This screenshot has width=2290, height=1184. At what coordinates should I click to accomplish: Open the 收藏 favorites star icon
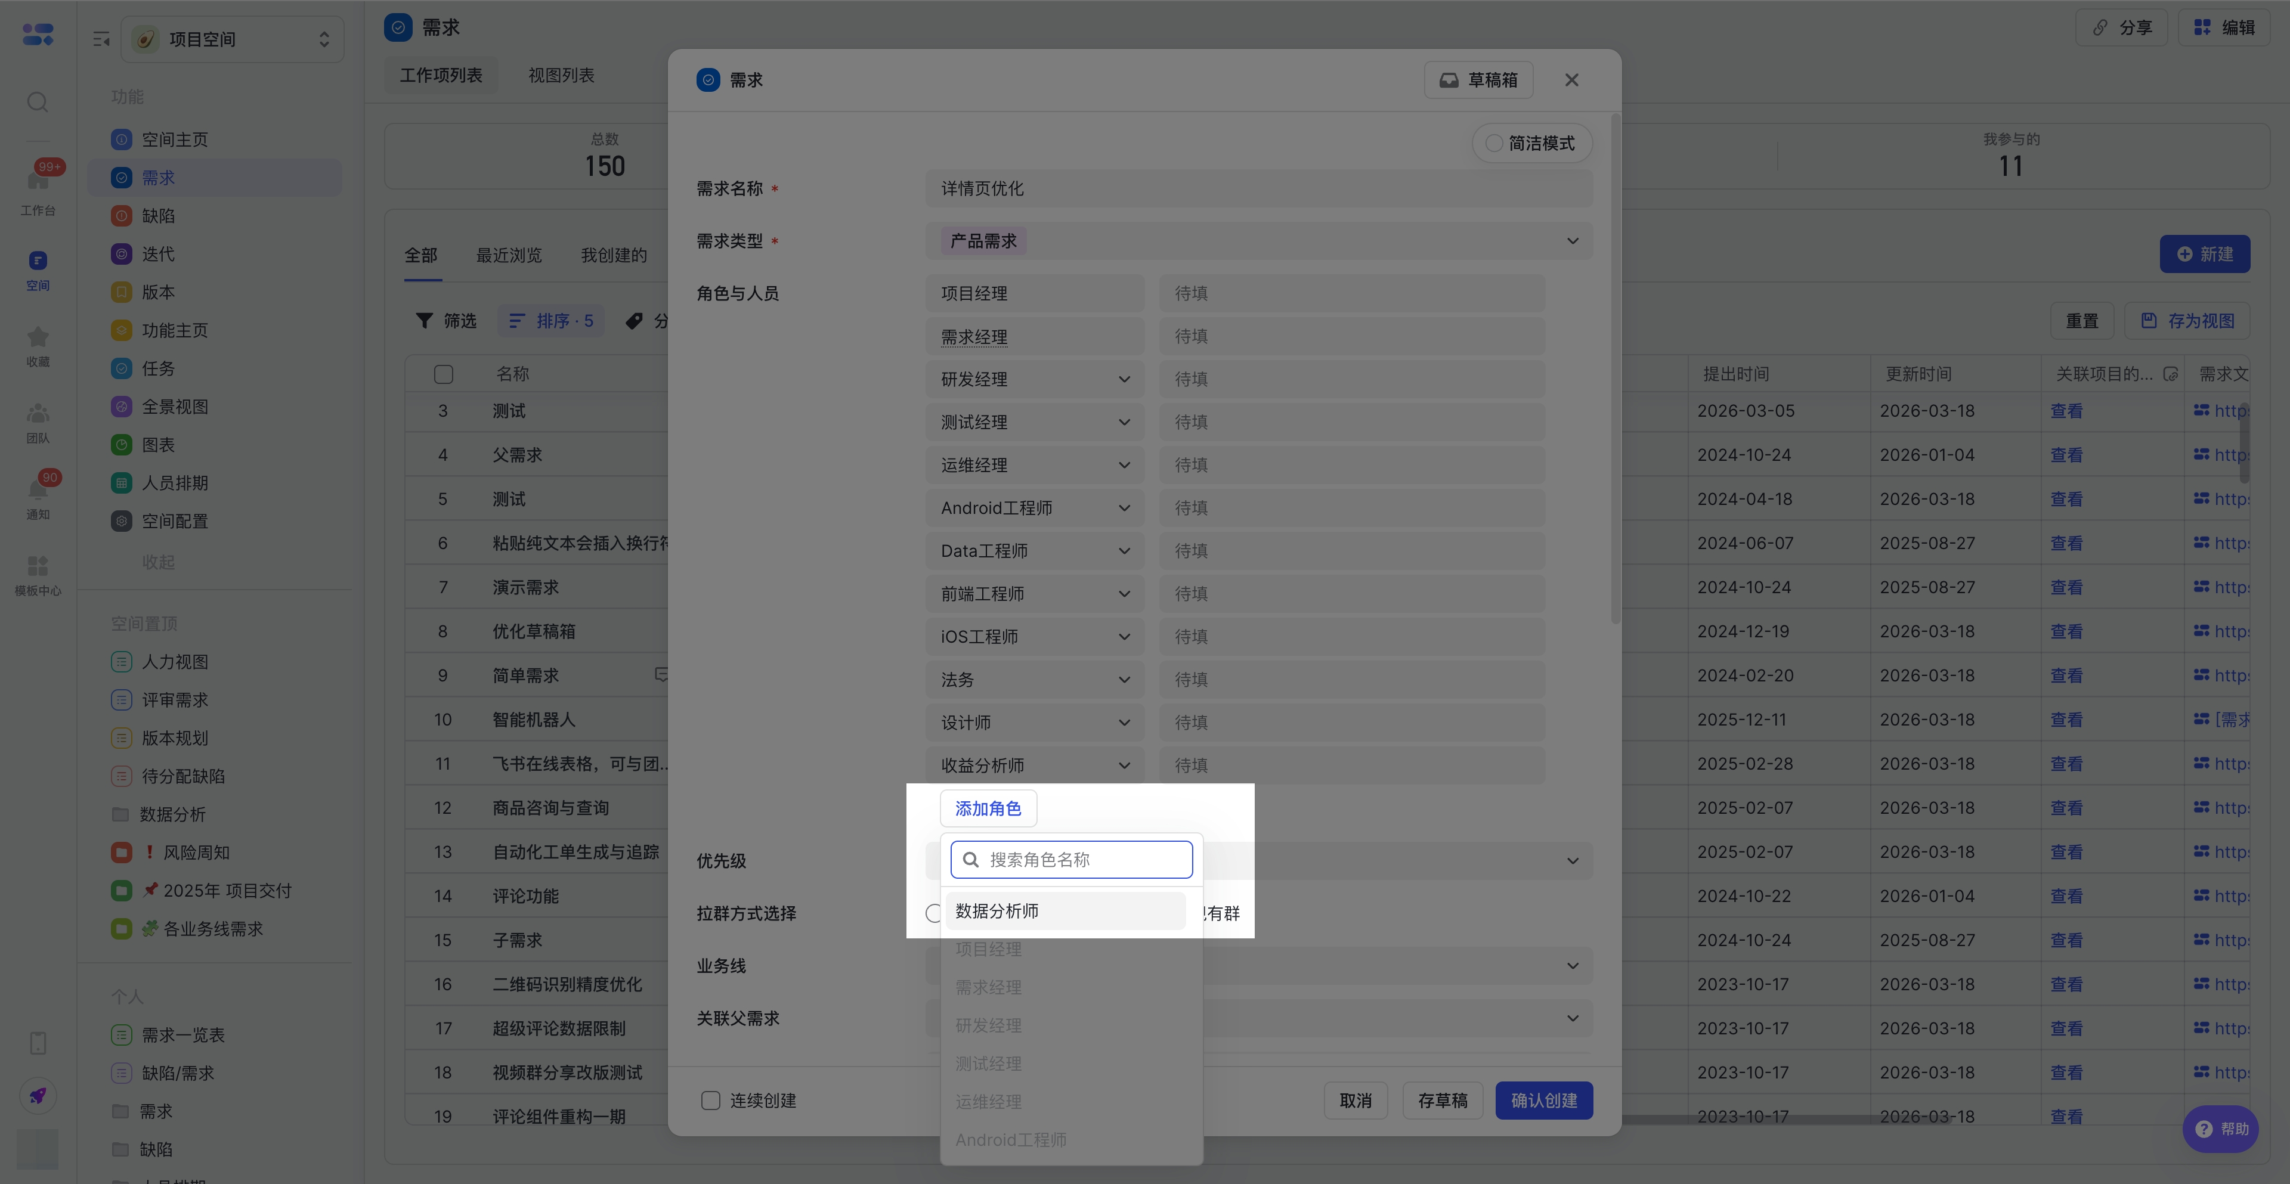38,346
